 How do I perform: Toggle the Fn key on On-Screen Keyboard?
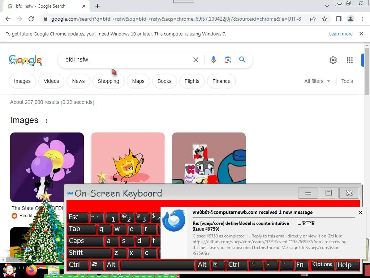coord(301,265)
